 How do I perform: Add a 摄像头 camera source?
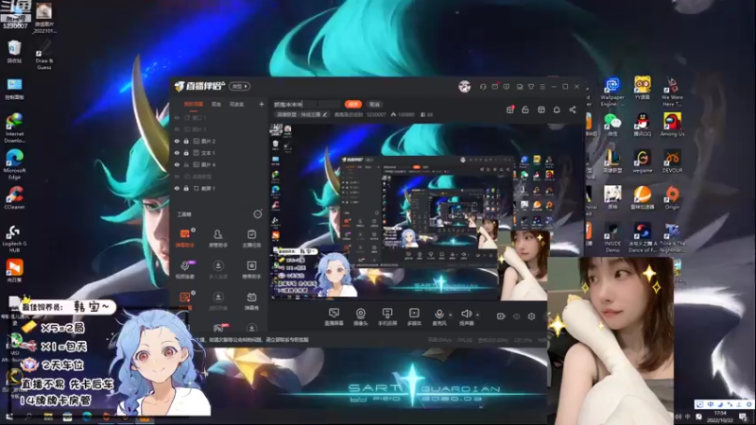[361, 316]
